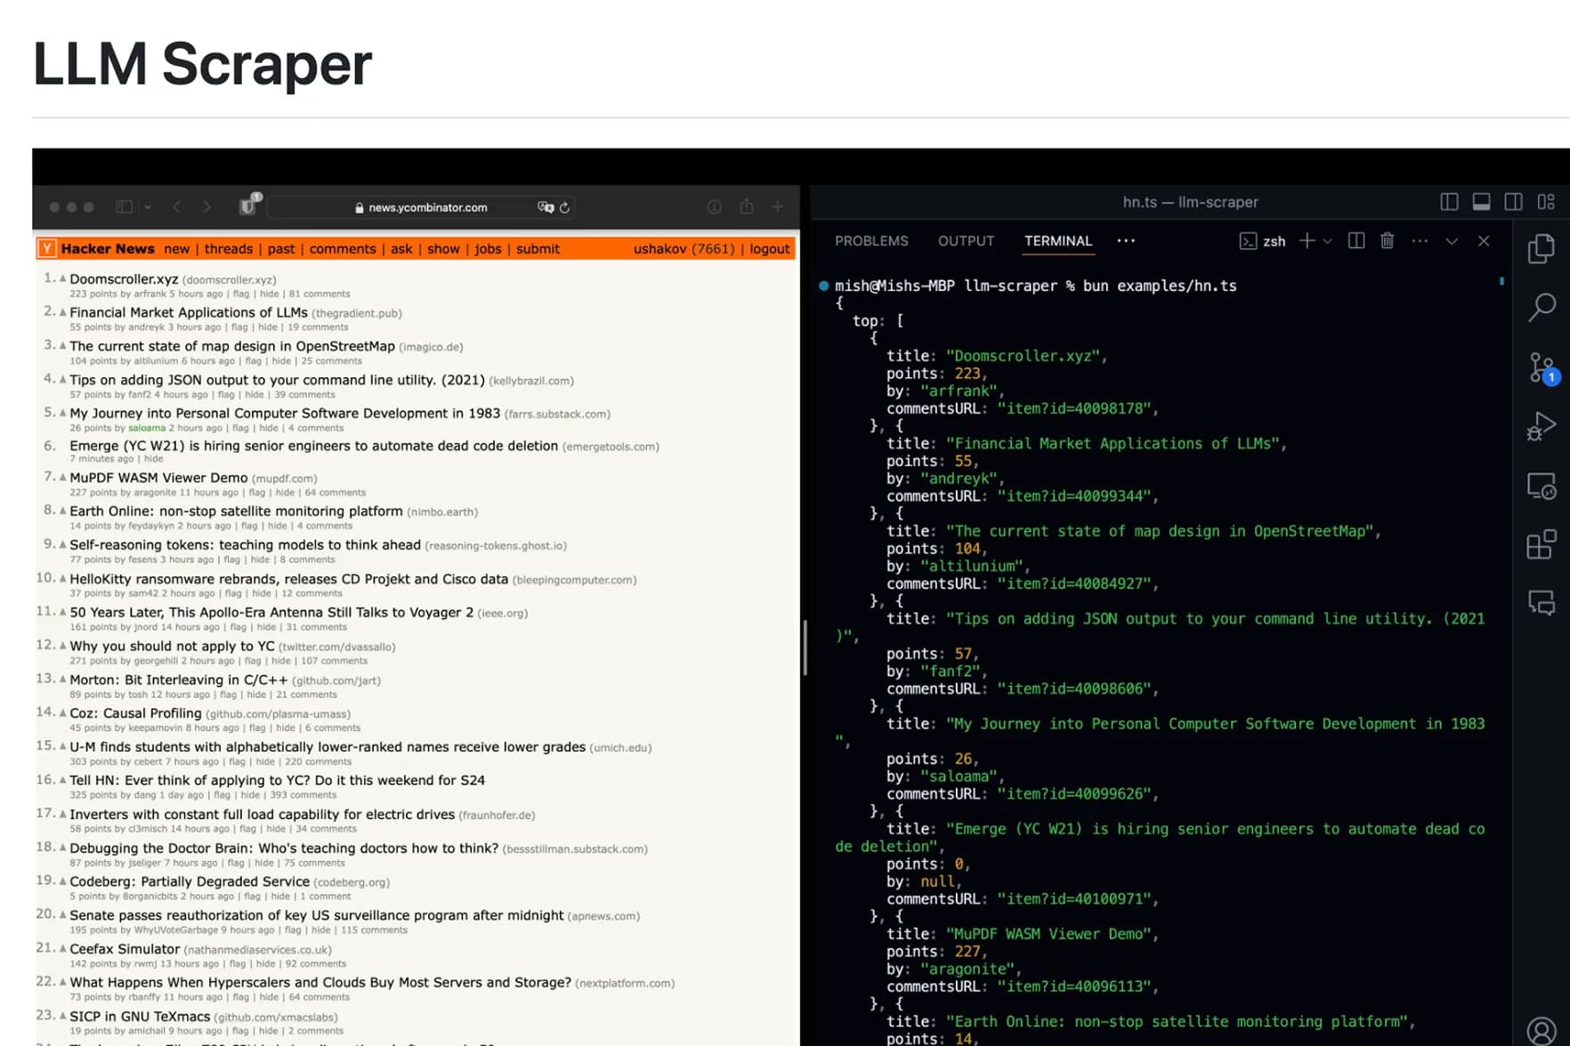1570x1046 pixels.
Task: Open Accounts icon at activity bar bottom
Action: pos(1542,1031)
